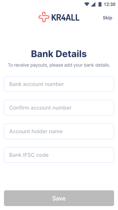
Task: Click the Bank Details heading
Action: (59, 54)
